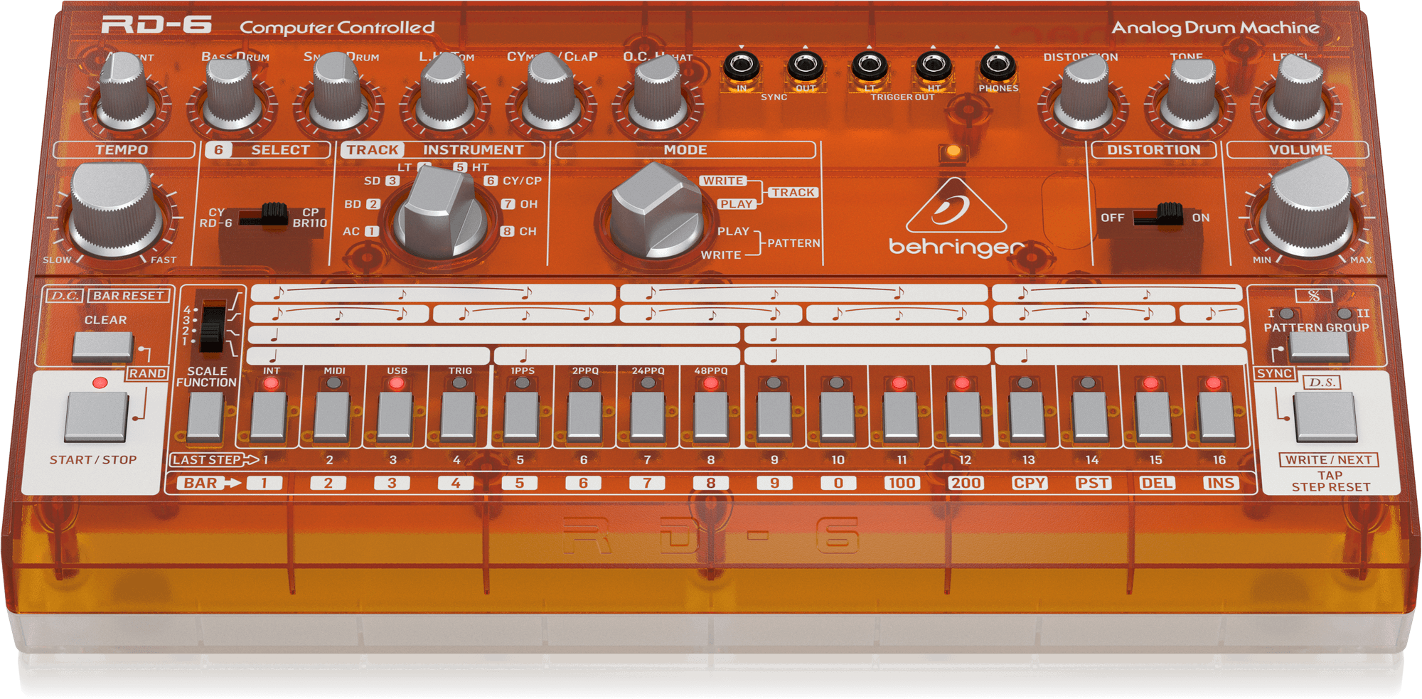The height and width of the screenshot is (699, 1422).
Task: Click pattern group I LED
Action: click(x=1286, y=314)
